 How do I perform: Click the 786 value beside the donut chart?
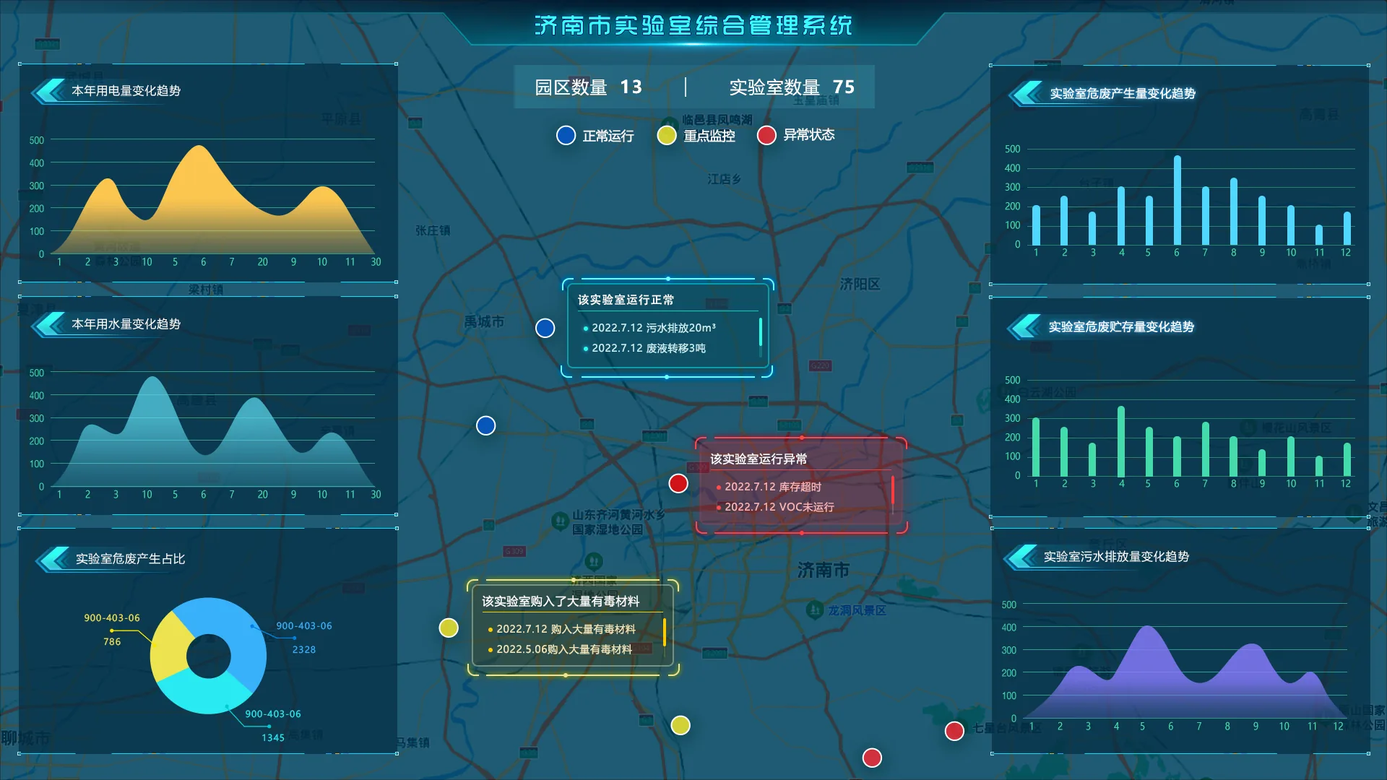(x=112, y=642)
